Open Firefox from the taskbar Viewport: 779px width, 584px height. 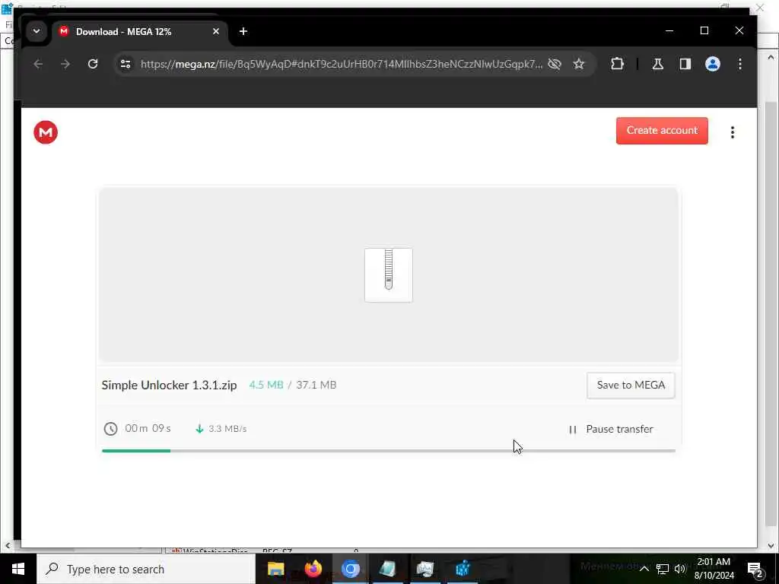313,569
